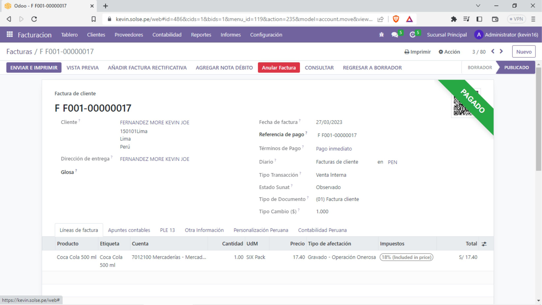The image size is (542, 305).
Task: Click the debug bug icon
Action: point(381,35)
